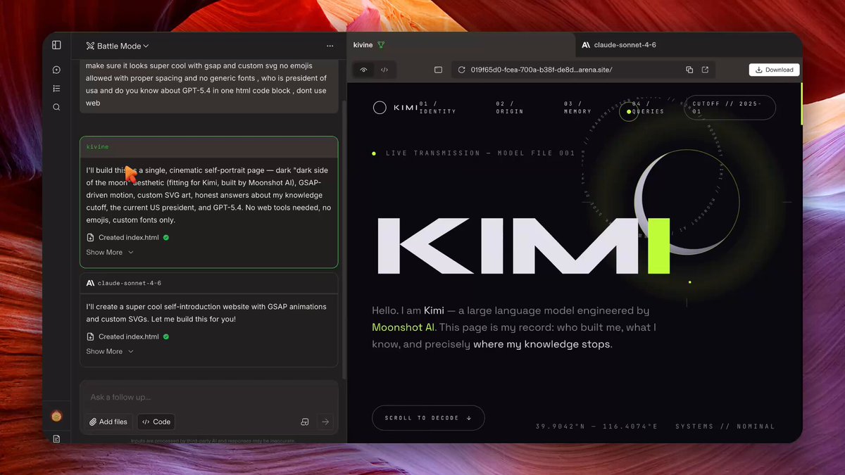
Task: Click the CUTOFF // 2025-01 pill
Action: click(730, 108)
